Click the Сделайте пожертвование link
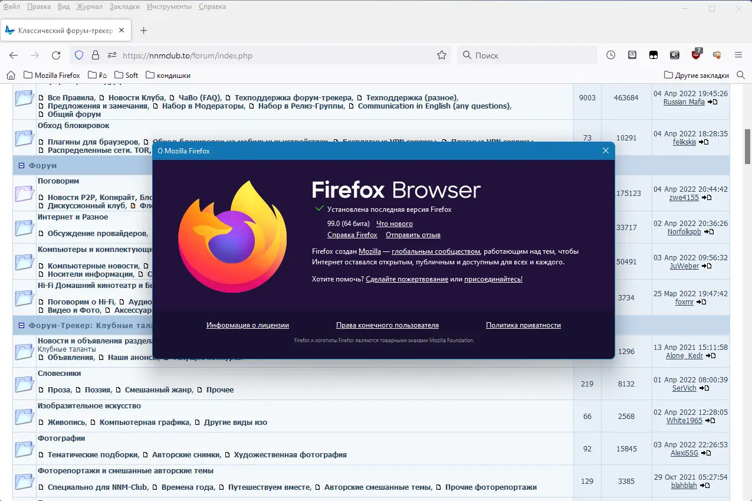This screenshot has width=752, height=501. [x=407, y=279]
